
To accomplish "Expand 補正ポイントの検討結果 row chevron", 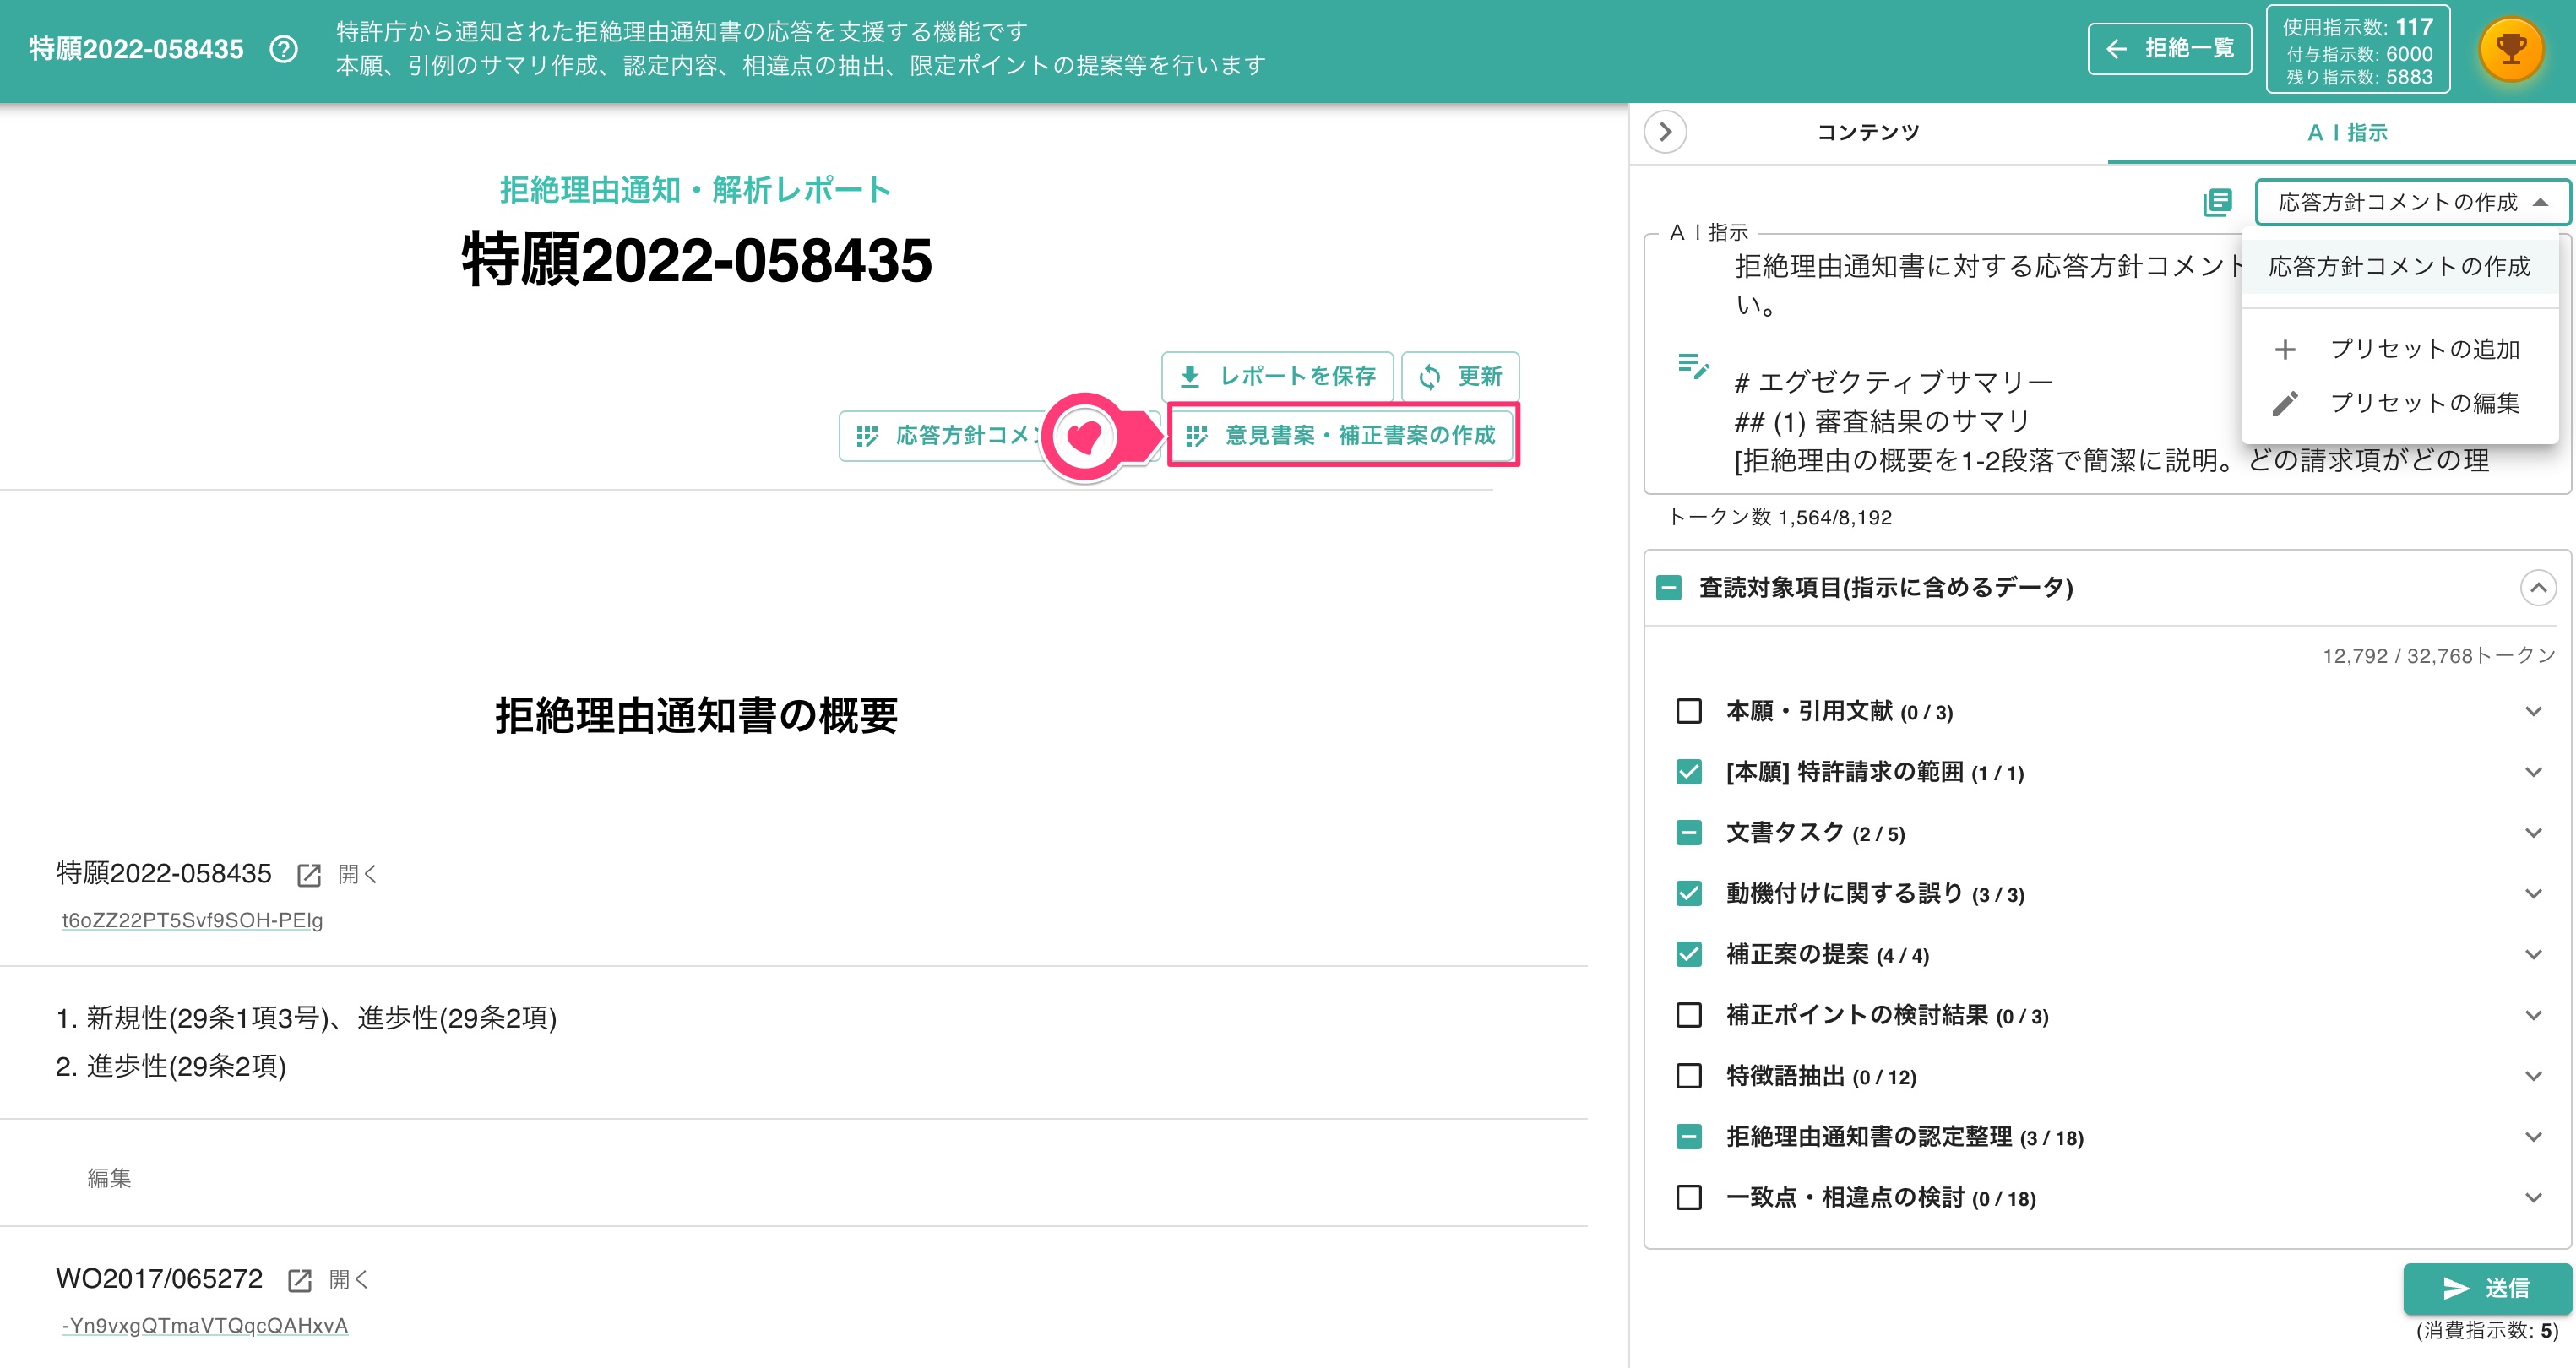I will (2533, 1015).
